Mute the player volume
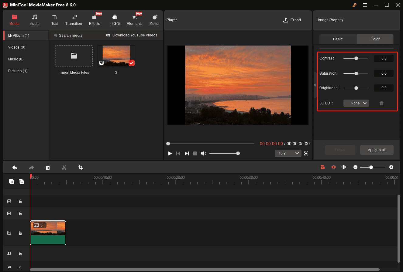The height and width of the screenshot is (272, 403). pos(203,154)
